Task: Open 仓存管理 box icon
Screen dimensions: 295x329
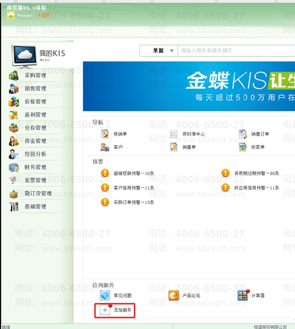Action: click(x=14, y=128)
